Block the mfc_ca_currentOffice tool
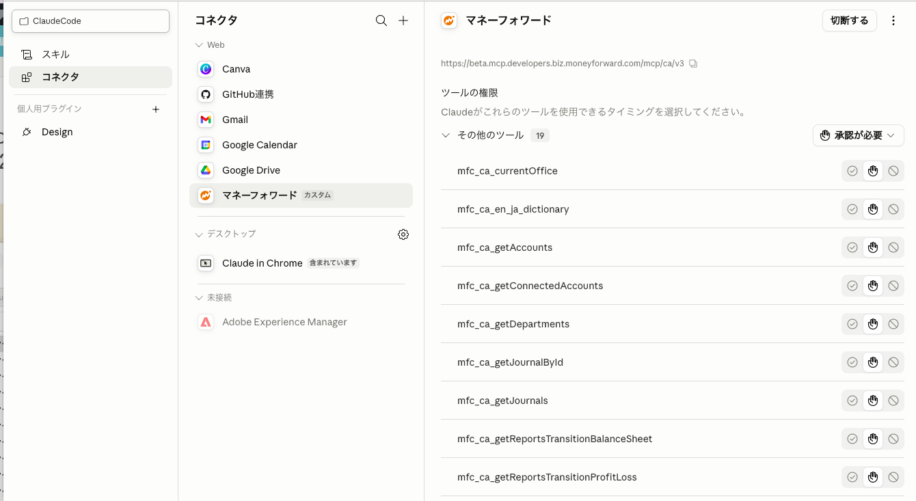 click(893, 171)
